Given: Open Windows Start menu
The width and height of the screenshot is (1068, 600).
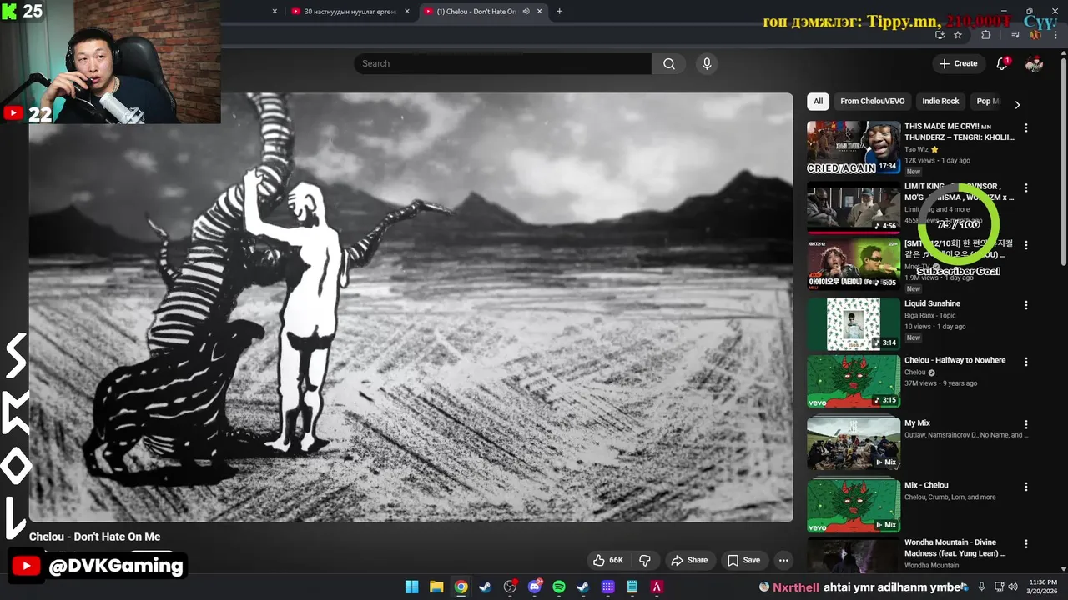Looking at the screenshot, I should click(x=412, y=587).
